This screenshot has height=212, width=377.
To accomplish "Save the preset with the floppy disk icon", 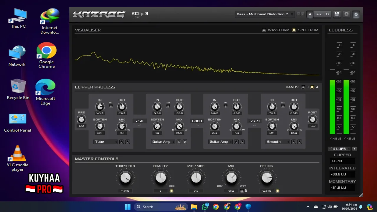I will coord(337,14).
